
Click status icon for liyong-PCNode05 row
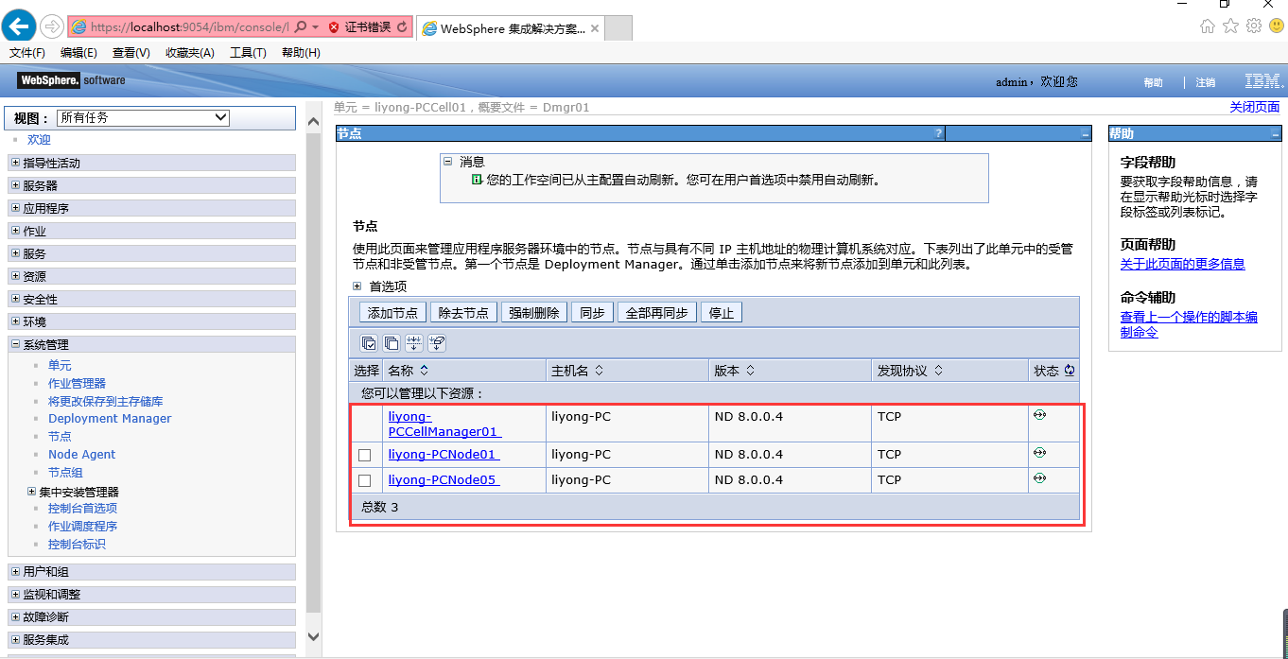1039,478
